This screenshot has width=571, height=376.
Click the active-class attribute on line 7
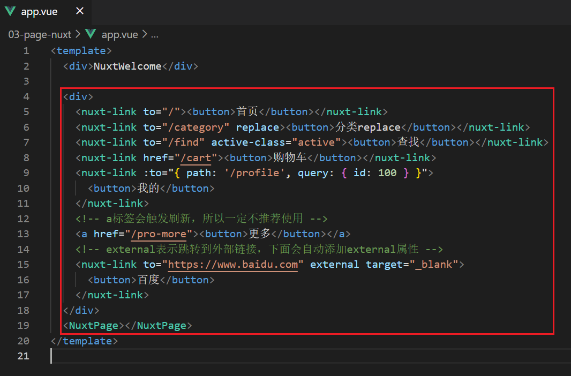click(x=249, y=142)
